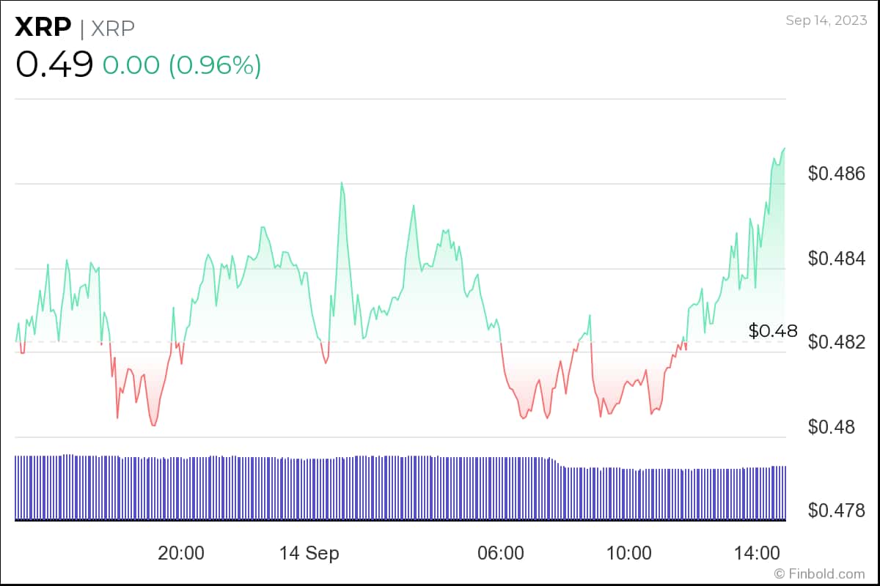Click the Sep 14, 2023 date label
The image size is (880, 586).
pyautogui.click(x=826, y=21)
